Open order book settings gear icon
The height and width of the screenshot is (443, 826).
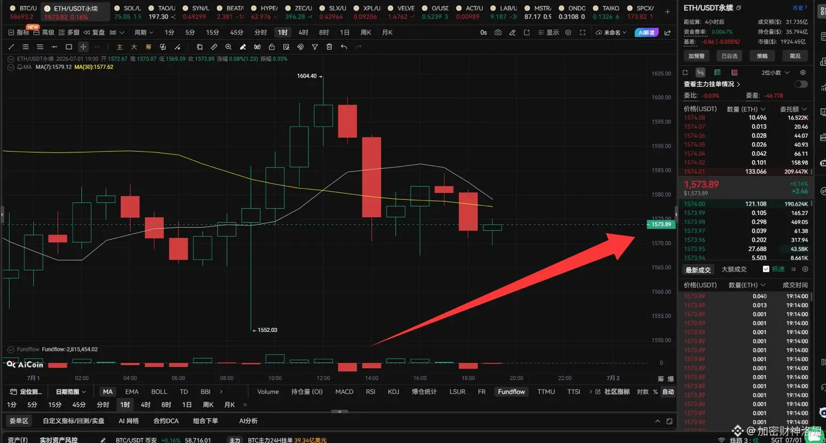(x=802, y=72)
